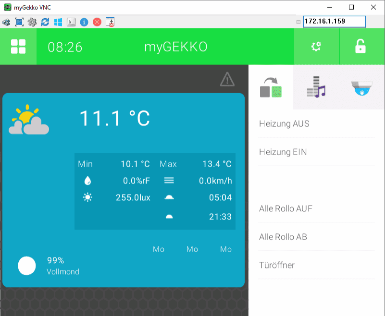Image resolution: width=385 pixels, height=316 pixels.
Task: Switch to the music tab icon
Action: (316, 86)
